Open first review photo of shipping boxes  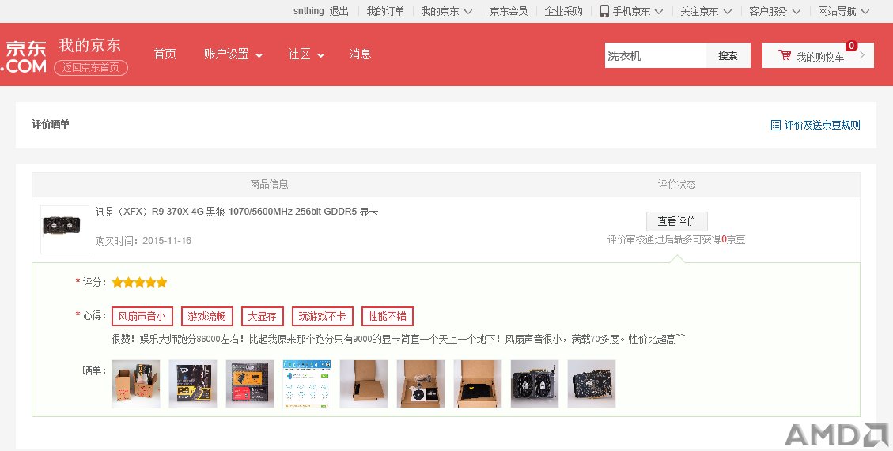136,384
